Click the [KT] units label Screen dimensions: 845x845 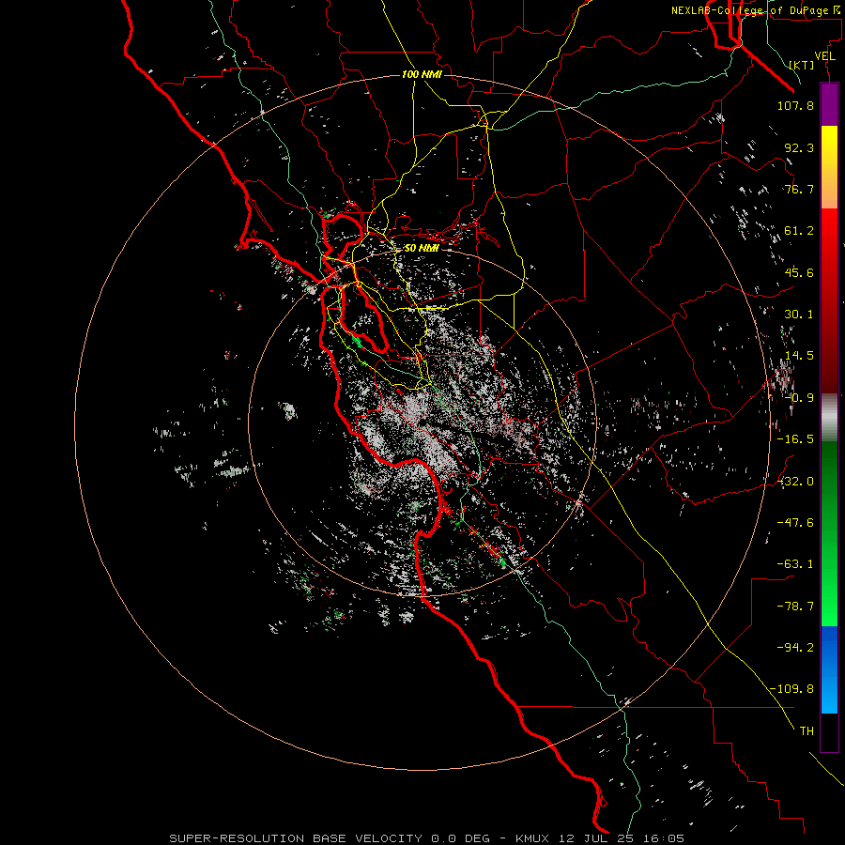click(x=802, y=65)
